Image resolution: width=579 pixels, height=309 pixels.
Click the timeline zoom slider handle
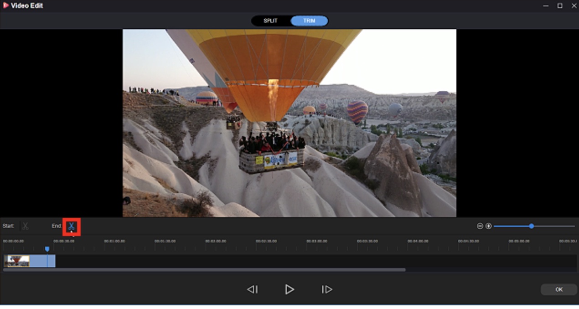(532, 226)
